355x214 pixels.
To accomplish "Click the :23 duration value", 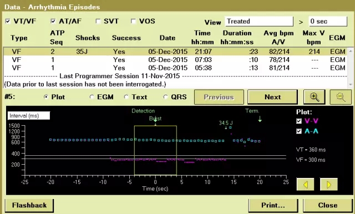I will 253,52.
